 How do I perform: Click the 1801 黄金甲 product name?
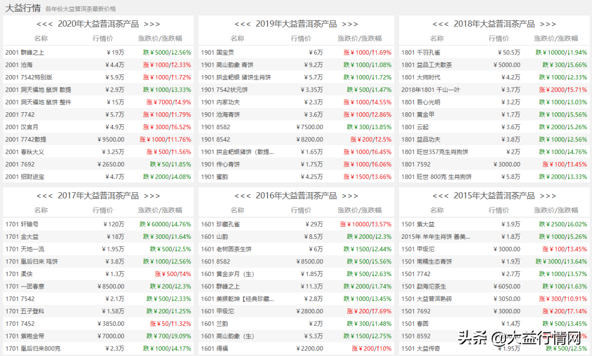pos(418,114)
